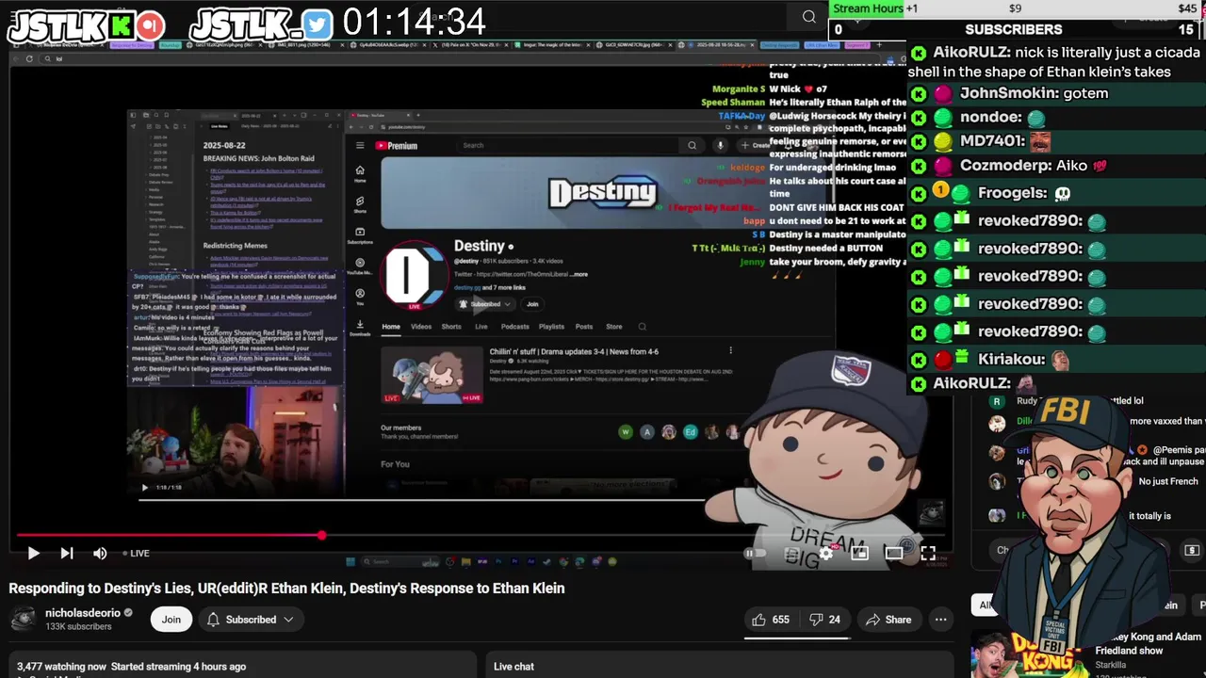This screenshot has width=1206, height=678.
Task: Expand the Subscribed notification dropdown under the video
Action: click(251, 620)
